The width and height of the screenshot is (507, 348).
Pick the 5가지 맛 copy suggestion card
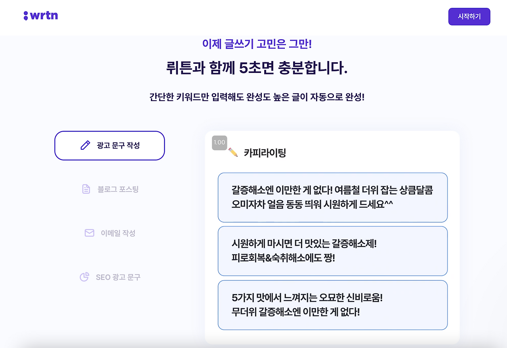[x=332, y=305]
